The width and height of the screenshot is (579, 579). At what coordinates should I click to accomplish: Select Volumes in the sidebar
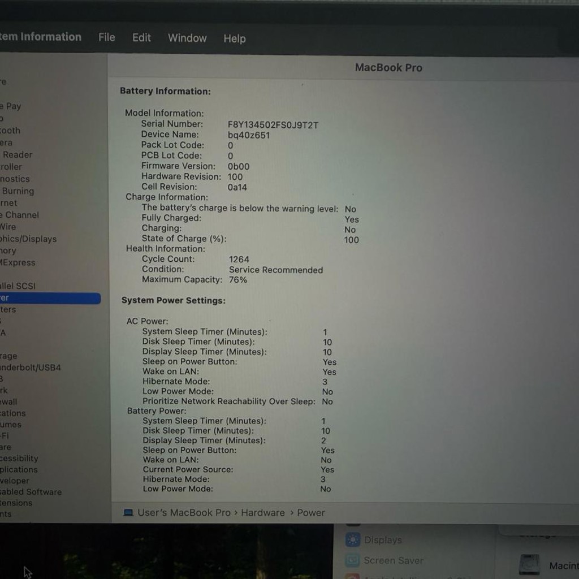(x=11, y=424)
